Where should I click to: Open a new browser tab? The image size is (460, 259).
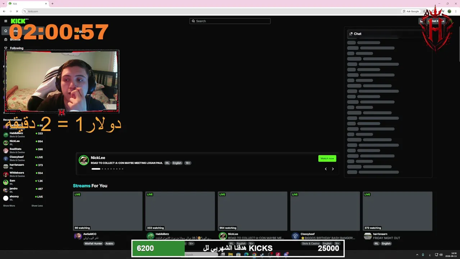pos(52,4)
